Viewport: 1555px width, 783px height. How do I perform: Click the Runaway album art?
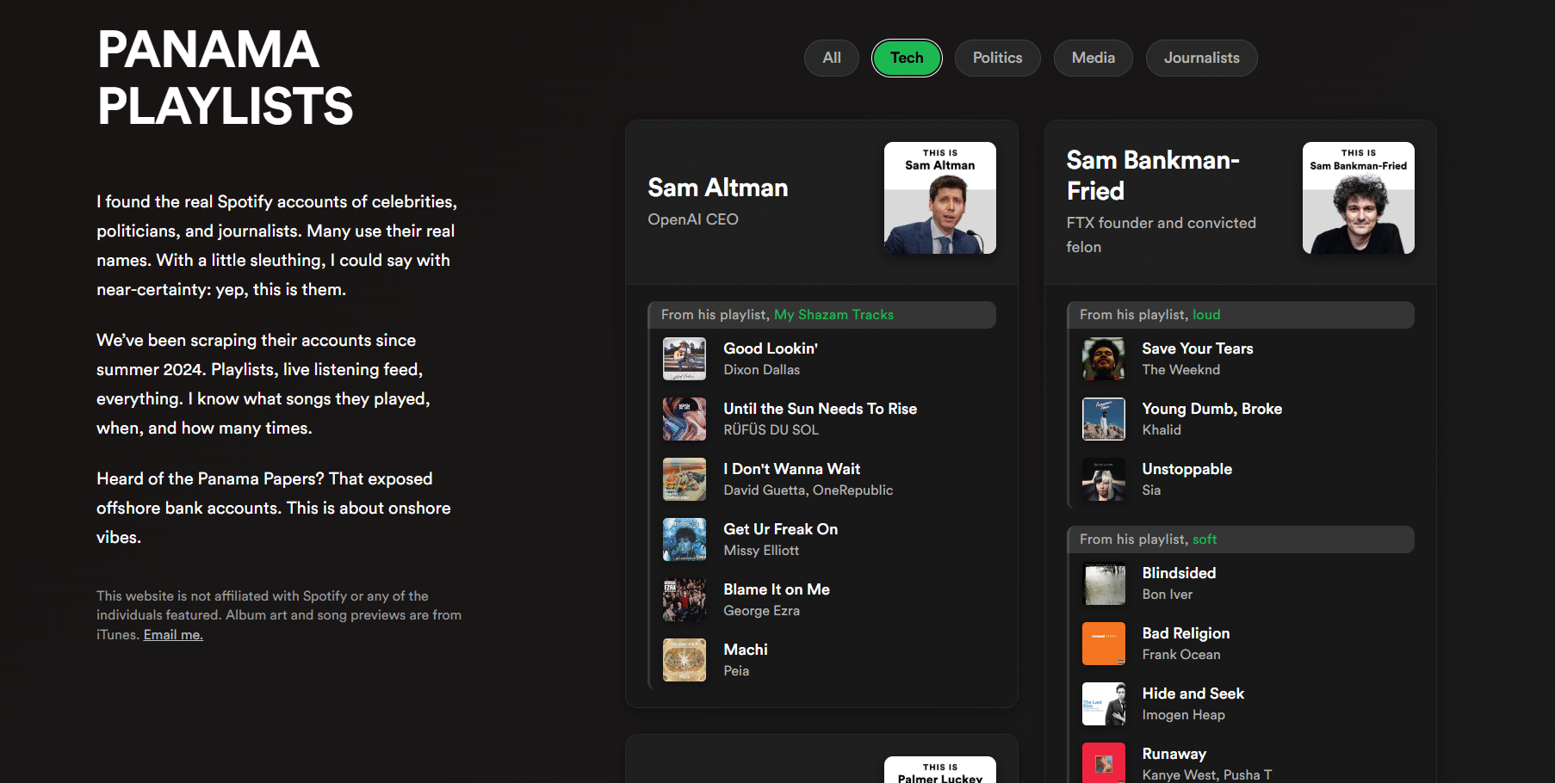[x=1104, y=763]
